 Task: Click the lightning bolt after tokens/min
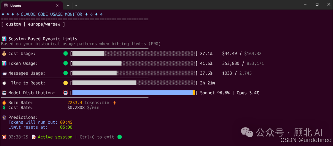pos(115,103)
